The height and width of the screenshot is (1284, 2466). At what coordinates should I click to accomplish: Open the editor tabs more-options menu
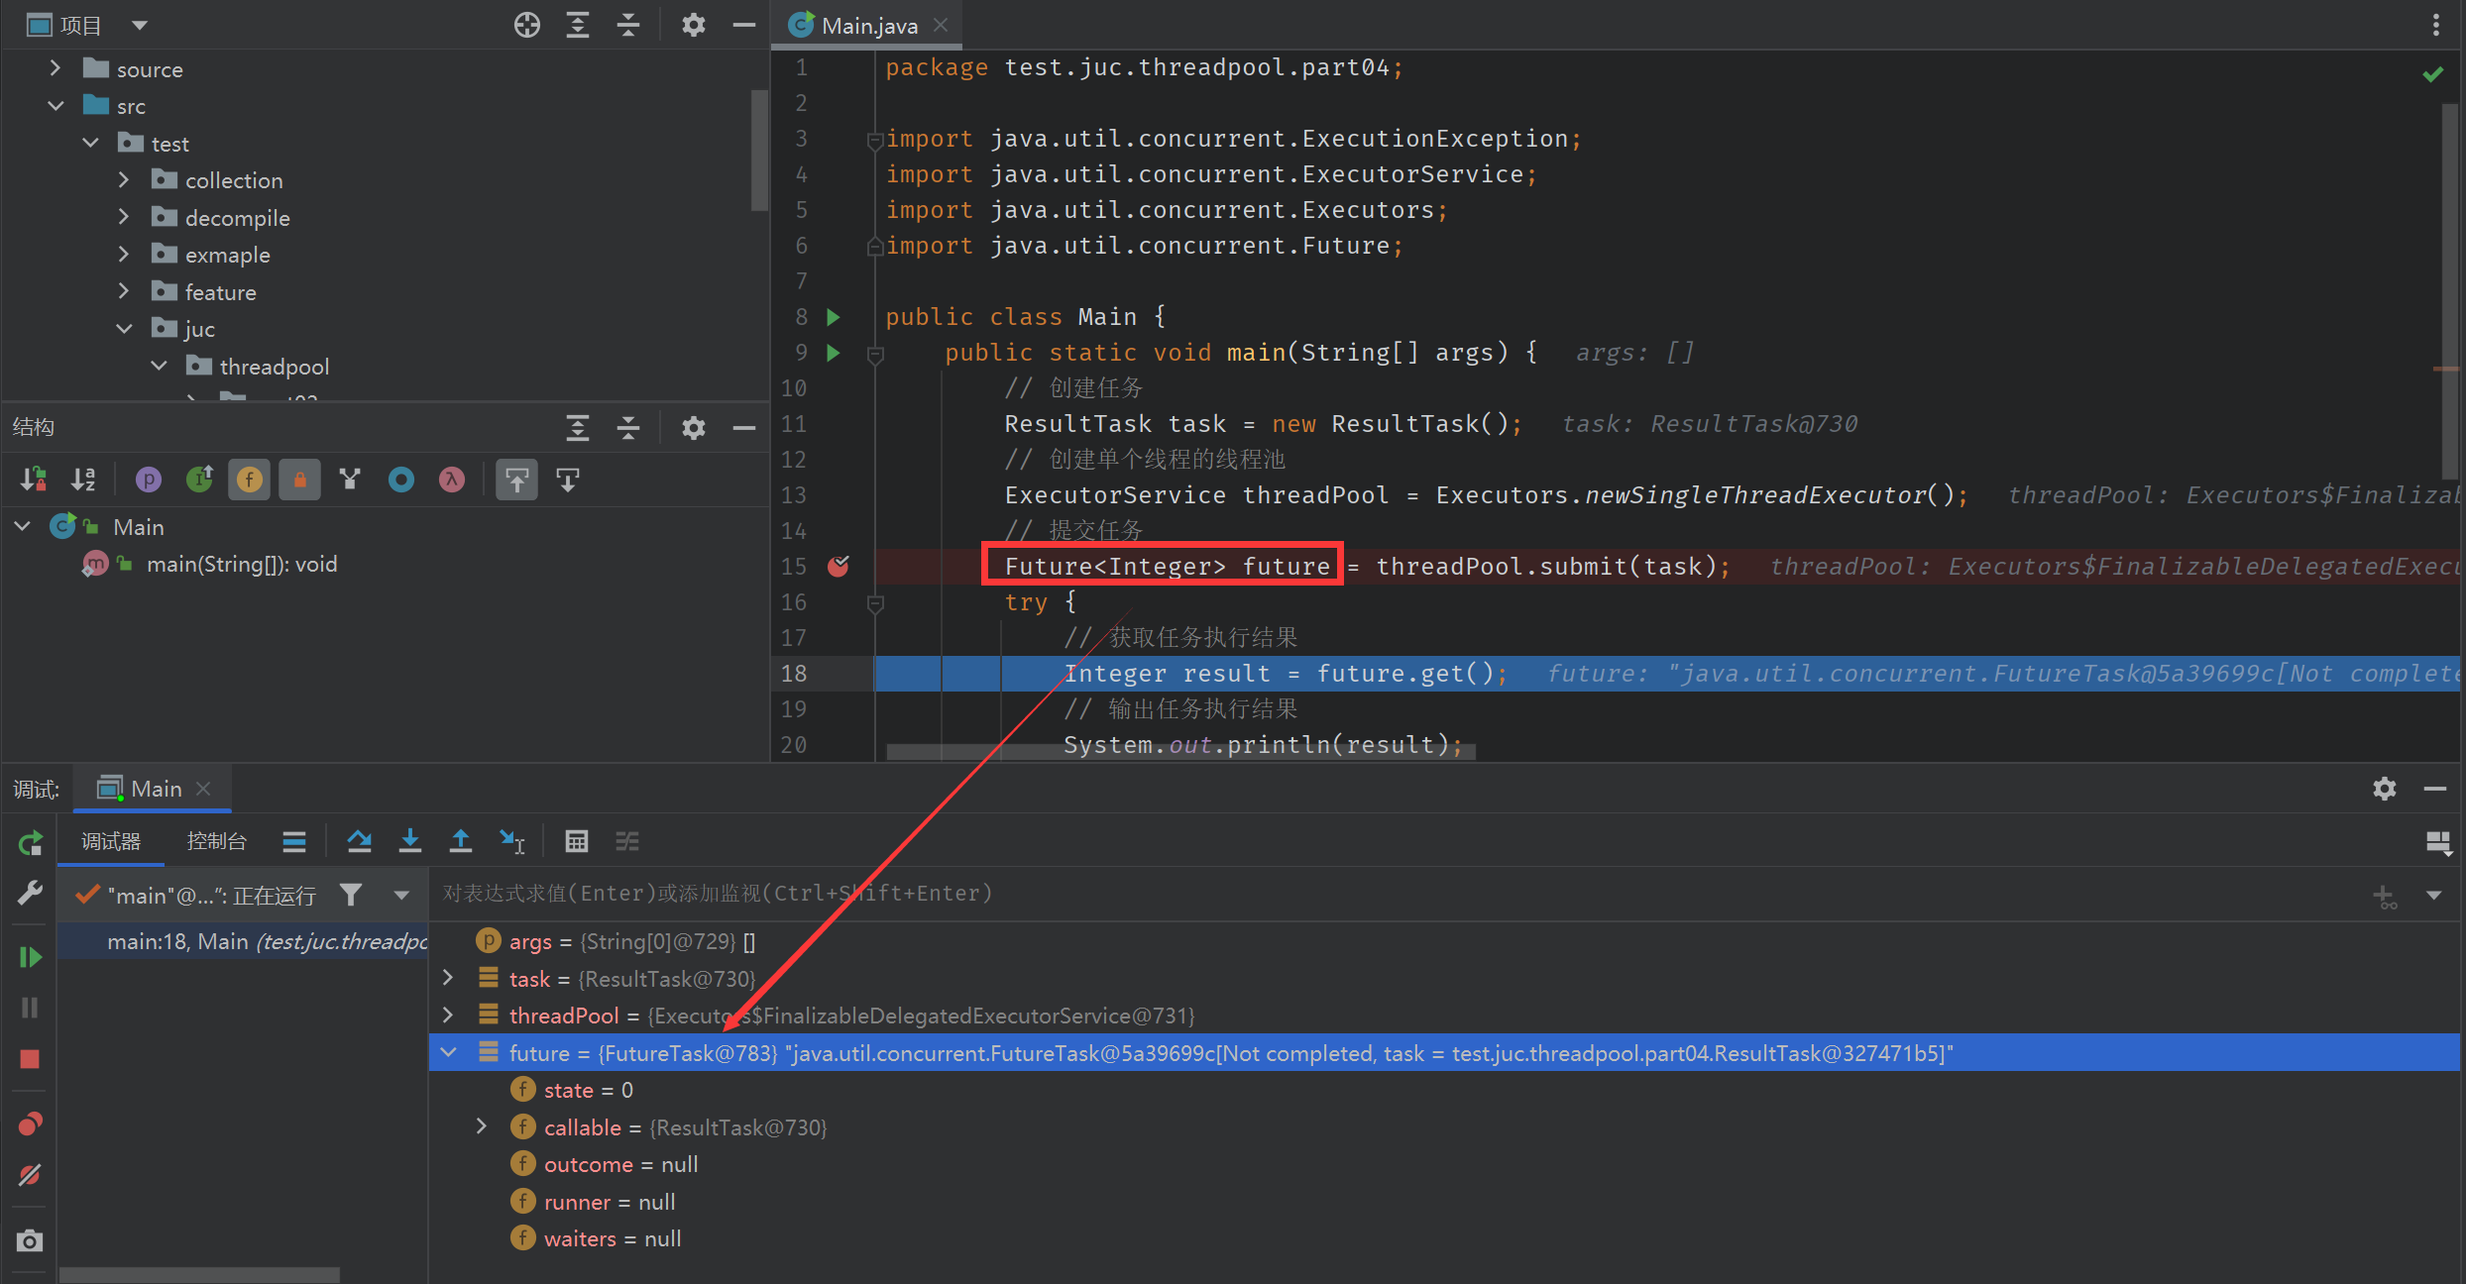2436,25
